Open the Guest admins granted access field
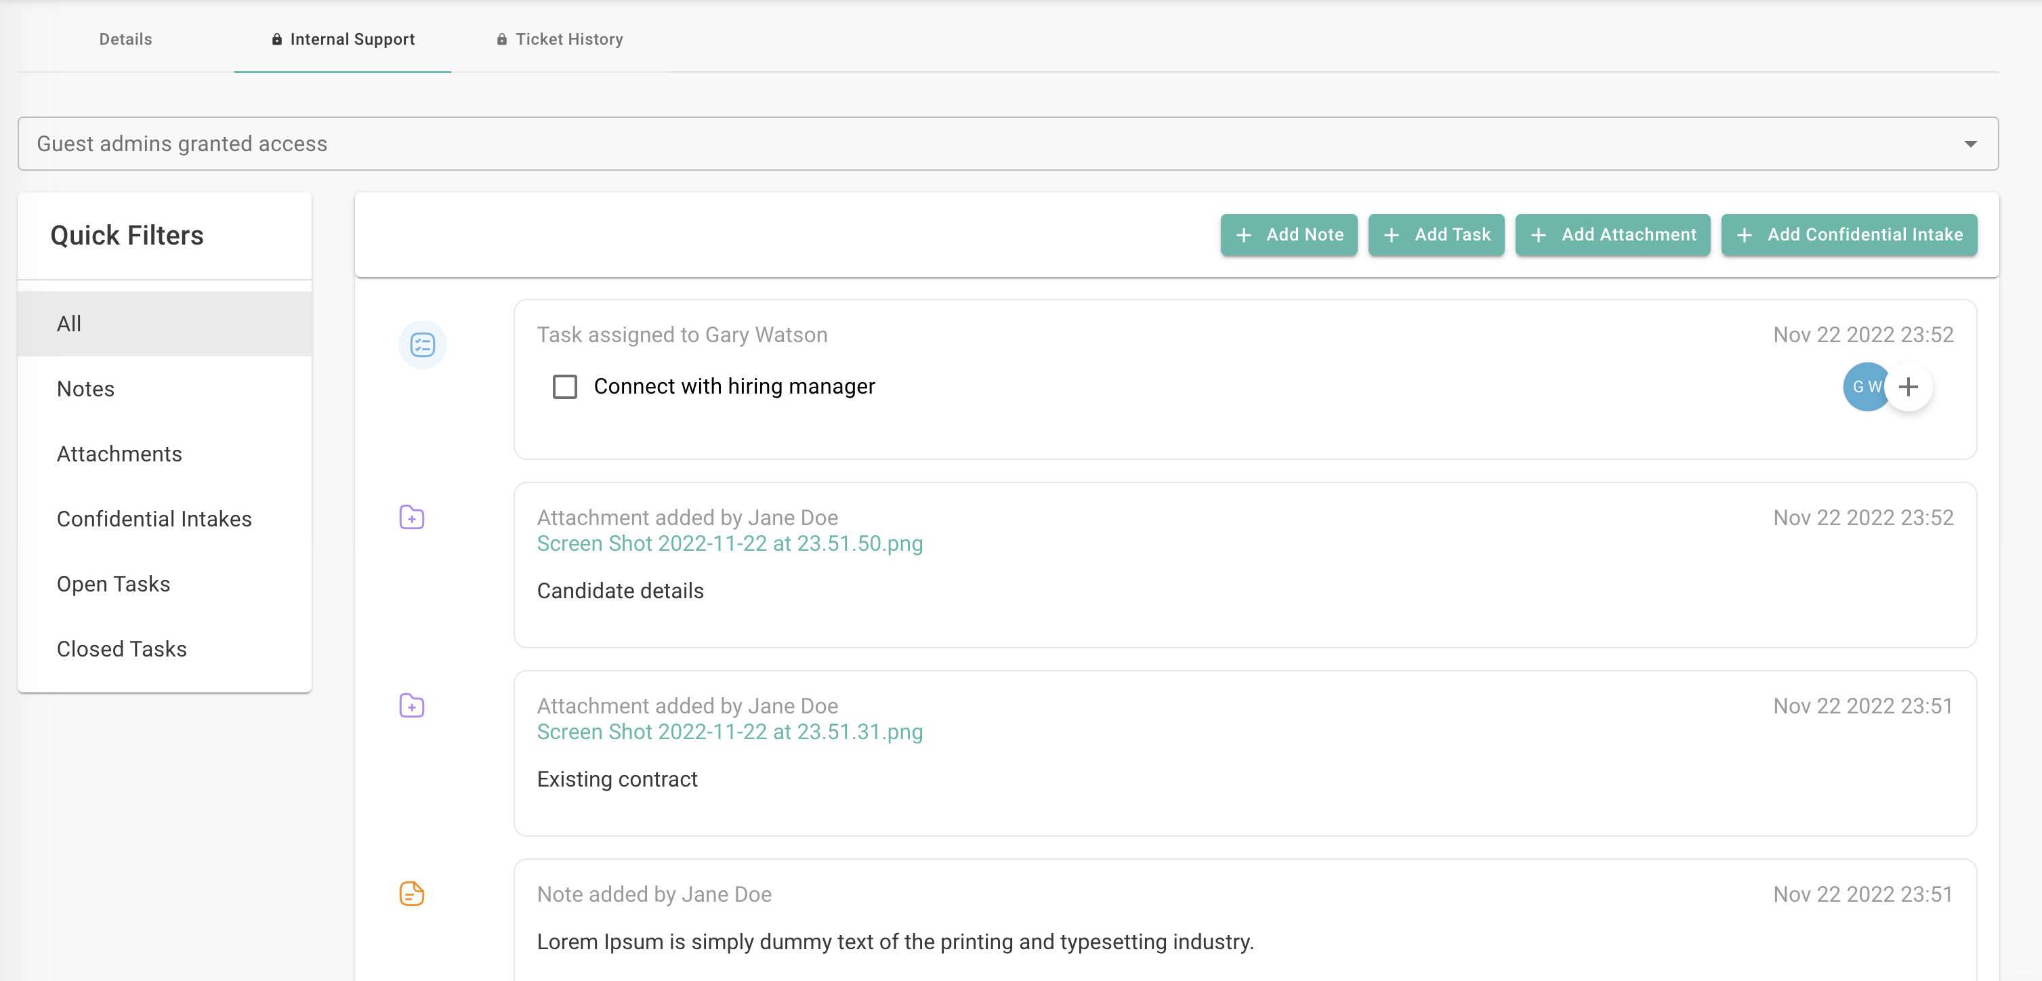 pyautogui.click(x=951, y=144)
